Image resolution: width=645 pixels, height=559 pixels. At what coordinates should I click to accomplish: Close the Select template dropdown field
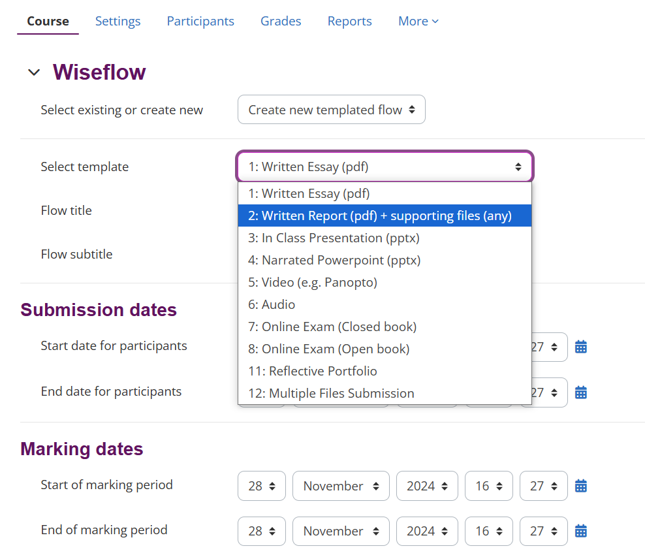[385, 167]
